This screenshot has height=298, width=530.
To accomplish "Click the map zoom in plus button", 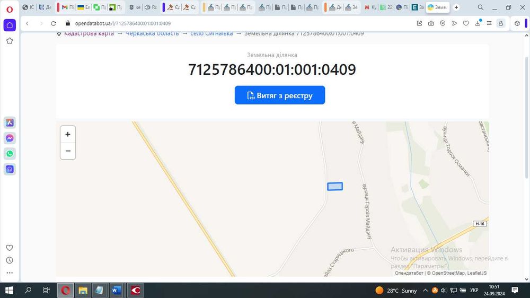I will tap(68, 134).
